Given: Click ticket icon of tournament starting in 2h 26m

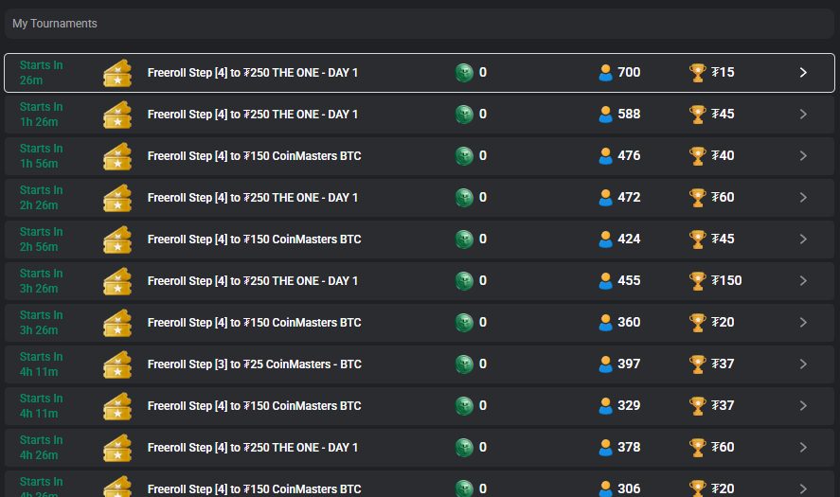Looking at the screenshot, I should pyautogui.click(x=117, y=198).
